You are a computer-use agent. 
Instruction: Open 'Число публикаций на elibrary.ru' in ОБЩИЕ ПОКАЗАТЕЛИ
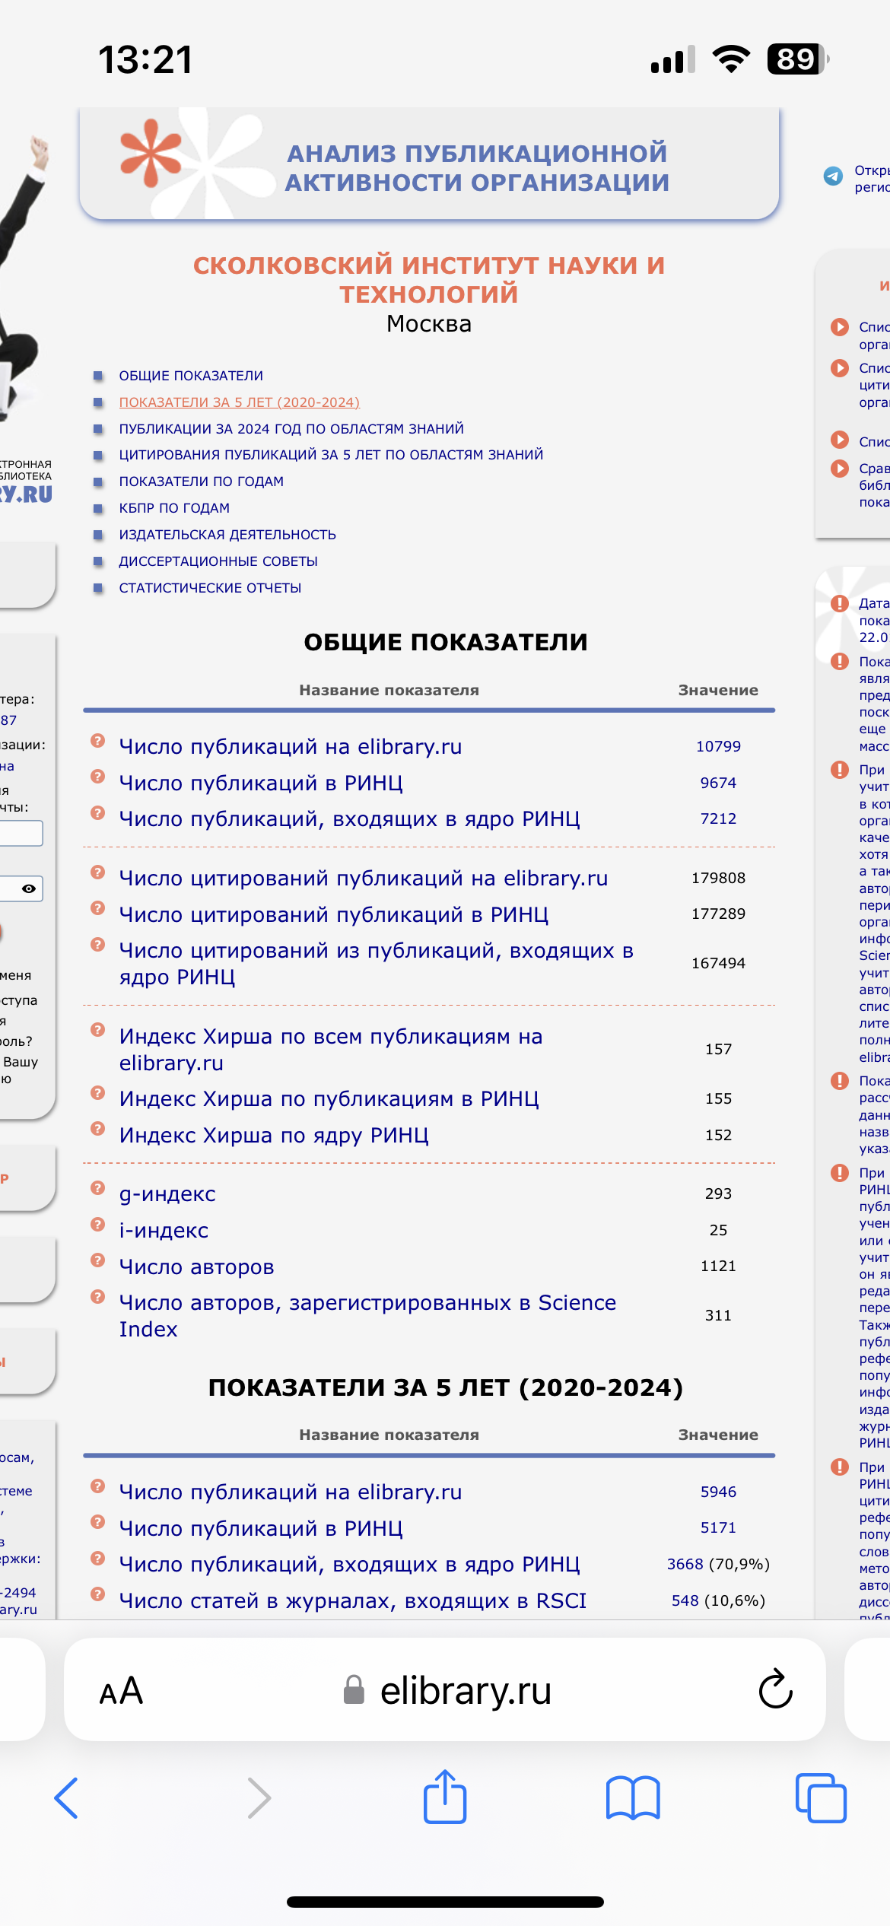[x=291, y=747]
